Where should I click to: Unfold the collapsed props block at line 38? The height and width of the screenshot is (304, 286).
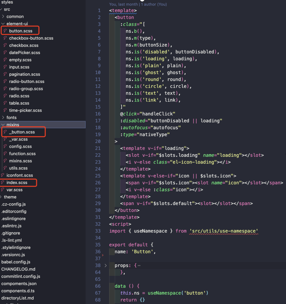pyautogui.click(x=106, y=266)
